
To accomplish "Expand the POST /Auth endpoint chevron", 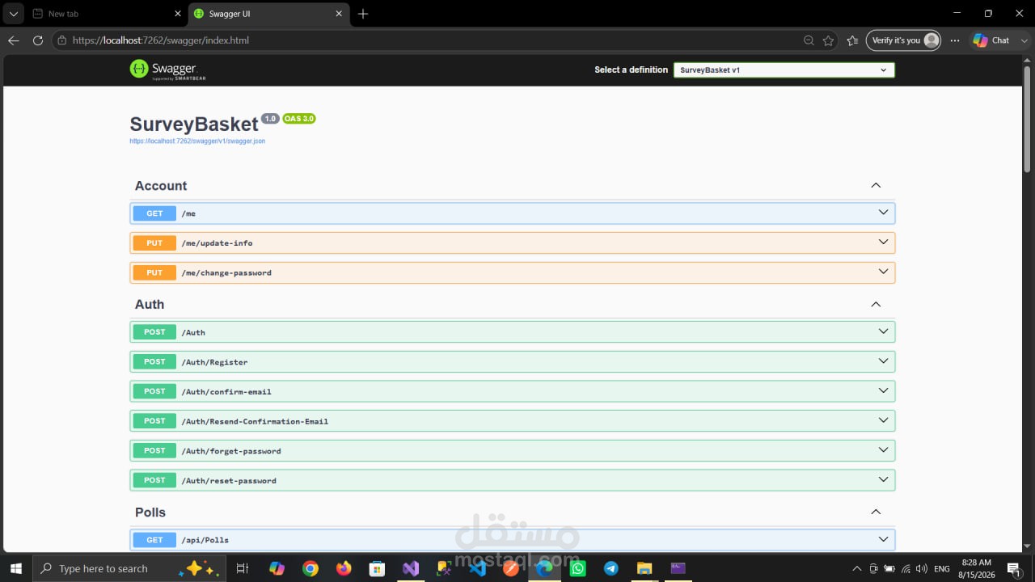I will click(x=883, y=331).
